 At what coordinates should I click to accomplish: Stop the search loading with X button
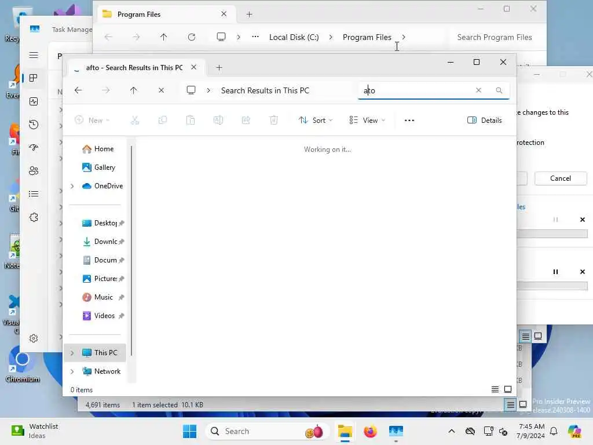161,90
